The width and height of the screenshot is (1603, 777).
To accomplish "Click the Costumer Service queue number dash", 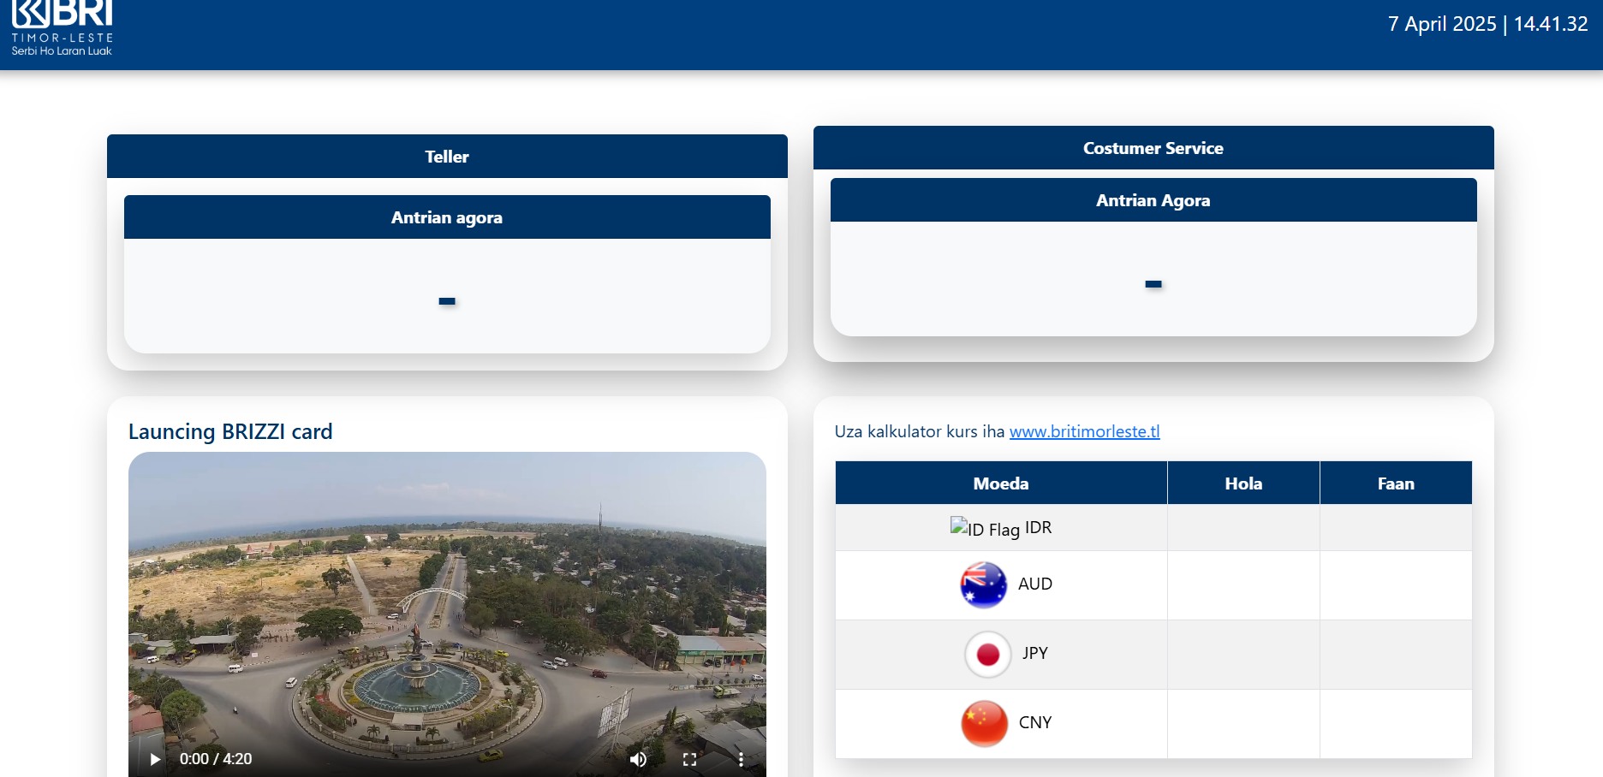I will 1153,284.
